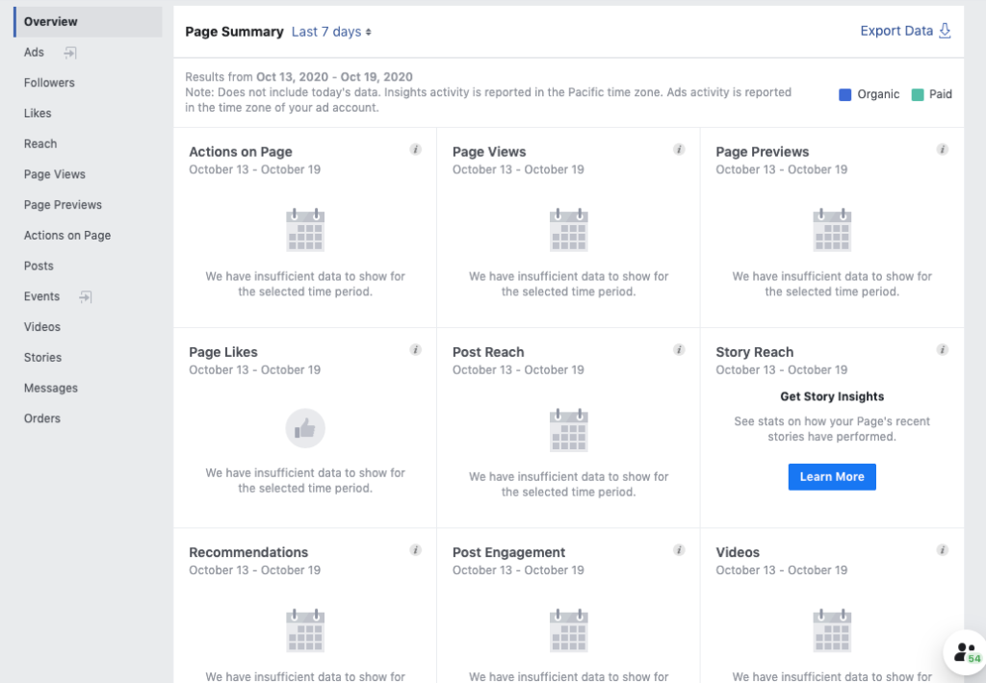
Task: Click the info icon on Page Likes card
Action: pyautogui.click(x=416, y=349)
